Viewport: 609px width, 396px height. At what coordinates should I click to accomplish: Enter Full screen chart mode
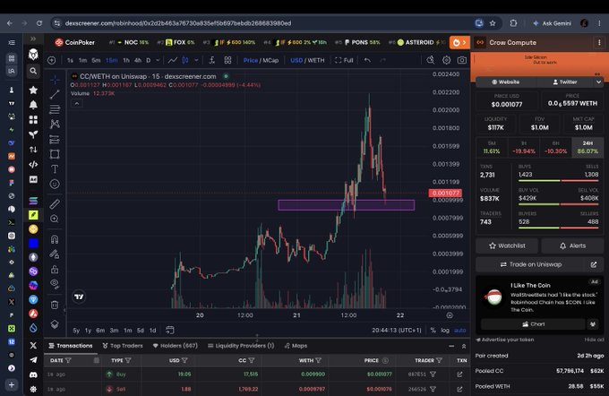pyautogui.click(x=344, y=60)
